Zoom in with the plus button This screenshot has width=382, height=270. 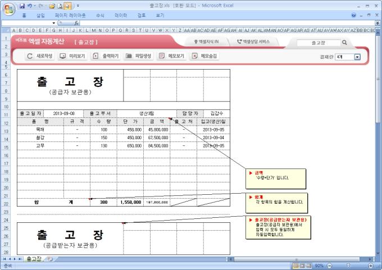click(x=371, y=266)
